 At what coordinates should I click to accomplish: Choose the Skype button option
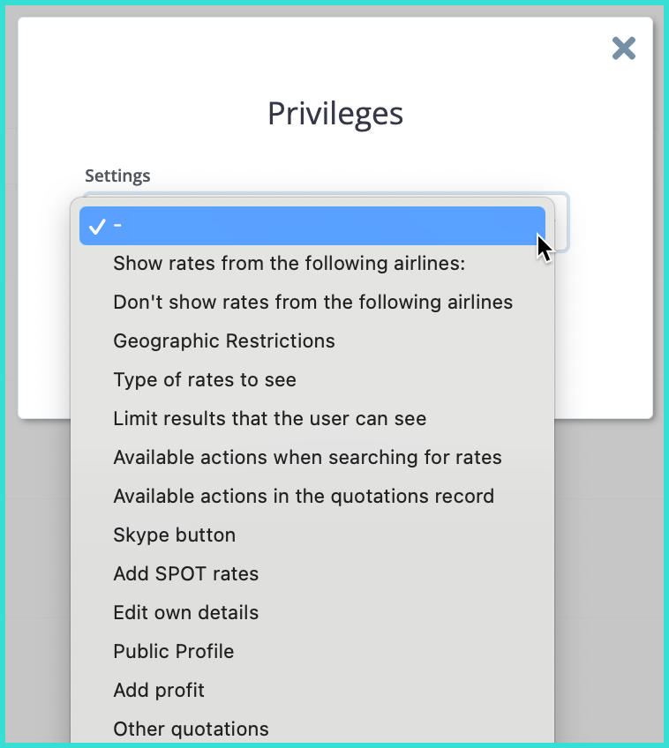point(174,535)
